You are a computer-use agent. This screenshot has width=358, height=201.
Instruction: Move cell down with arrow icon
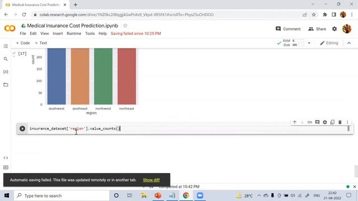point(302,122)
